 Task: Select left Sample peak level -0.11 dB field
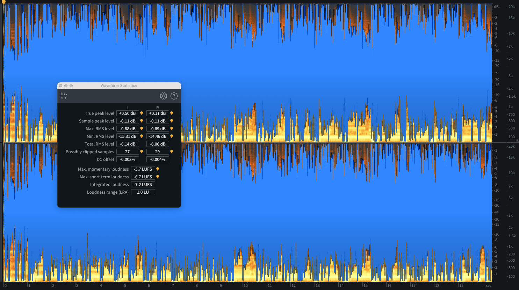(128, 121)
